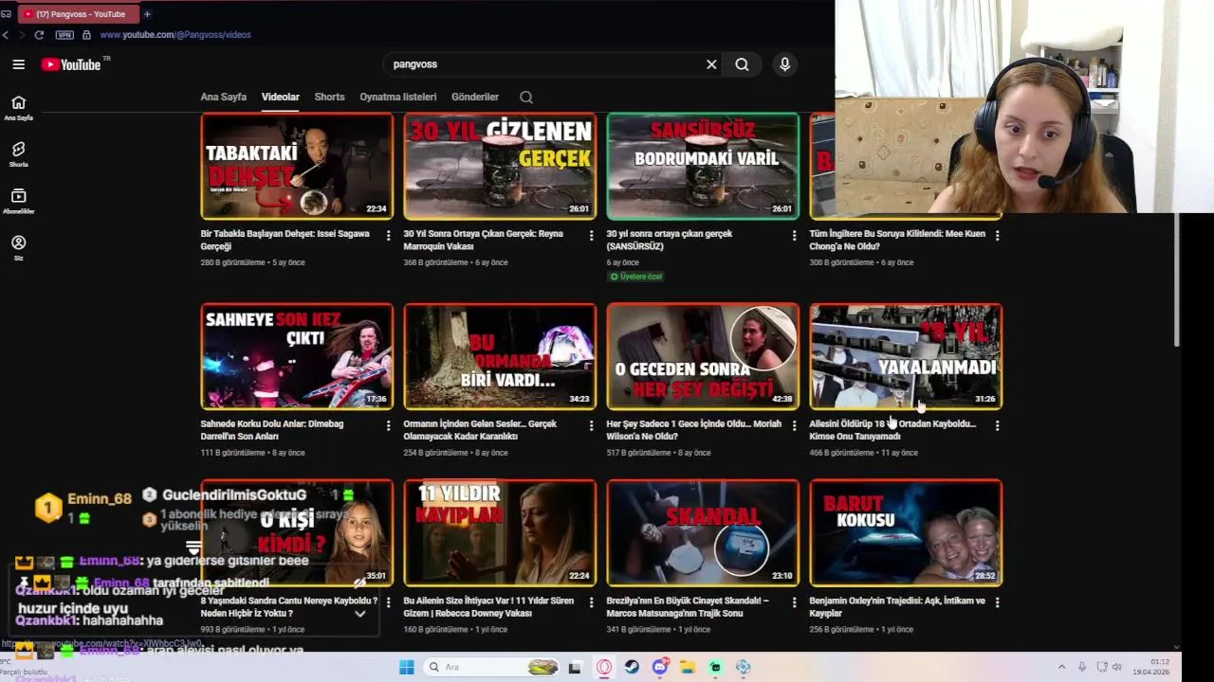Open the Siz profile sidebar icon
This screenshot has height=682, width=1214.
pyautogui.click(x=18, y=247)
